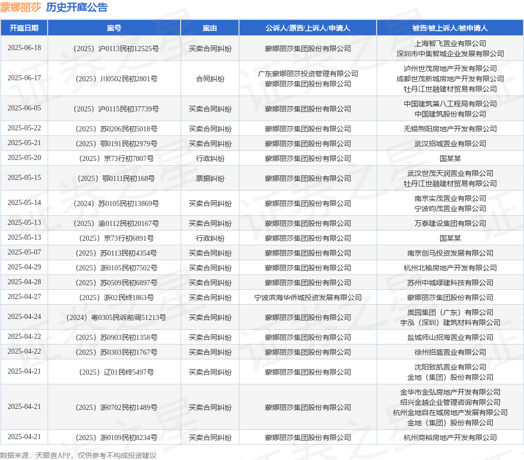
Task: Click the 历史开庭公告 heading
Action: [x=77, y=7]
